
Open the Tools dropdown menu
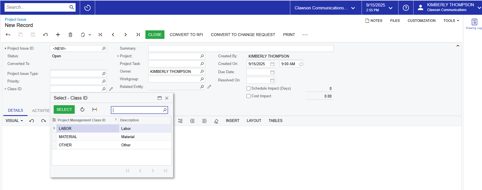(451, 21)
